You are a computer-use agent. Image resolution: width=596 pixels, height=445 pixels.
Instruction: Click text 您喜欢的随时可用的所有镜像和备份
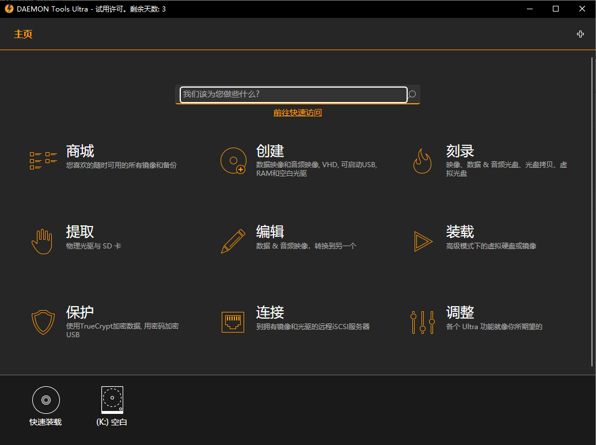click(x=122, y=165)
